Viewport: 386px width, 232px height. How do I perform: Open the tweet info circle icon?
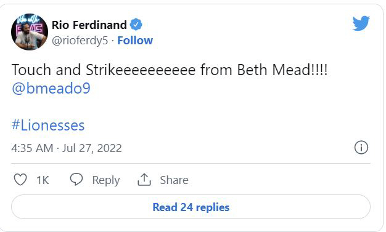coord(361,148)
